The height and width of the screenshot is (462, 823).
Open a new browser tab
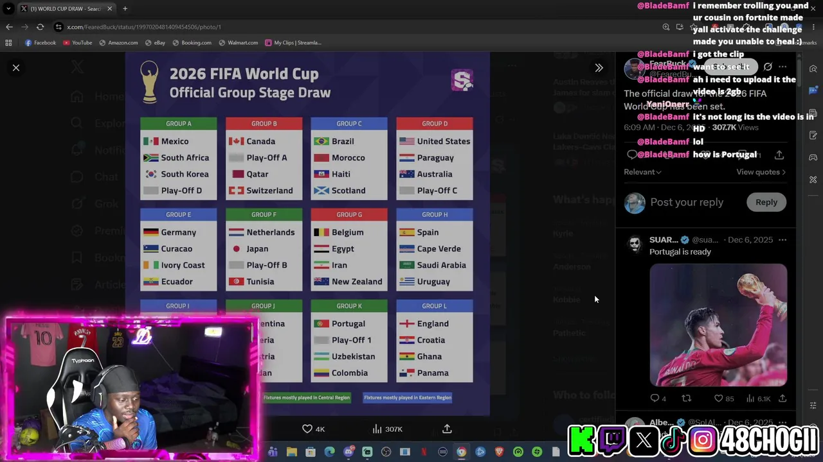pos(125,8)
